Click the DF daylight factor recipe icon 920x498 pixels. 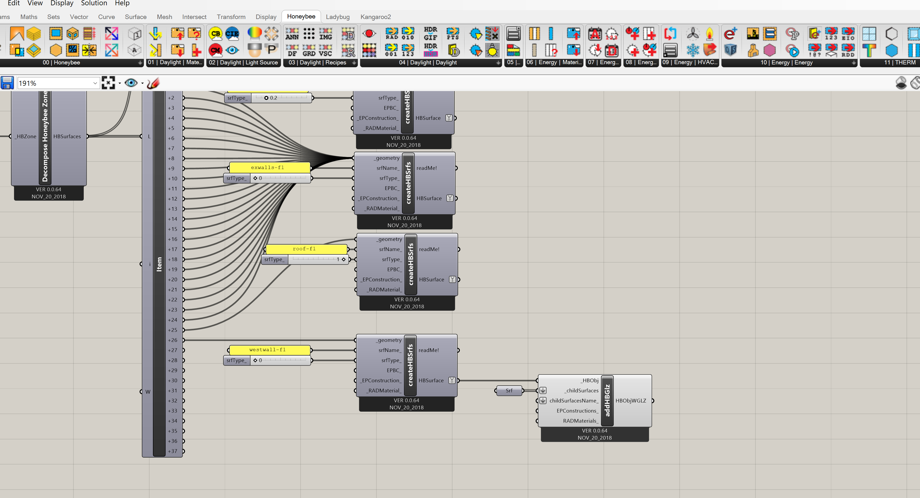click(x=292, y=51)
